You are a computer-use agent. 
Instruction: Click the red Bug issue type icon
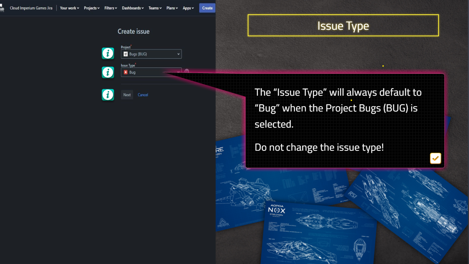126,72
